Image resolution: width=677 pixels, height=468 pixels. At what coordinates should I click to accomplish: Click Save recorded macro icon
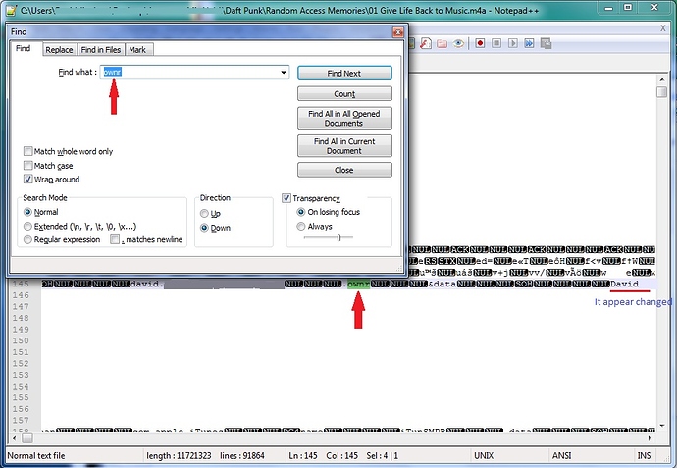coord(546,43)
